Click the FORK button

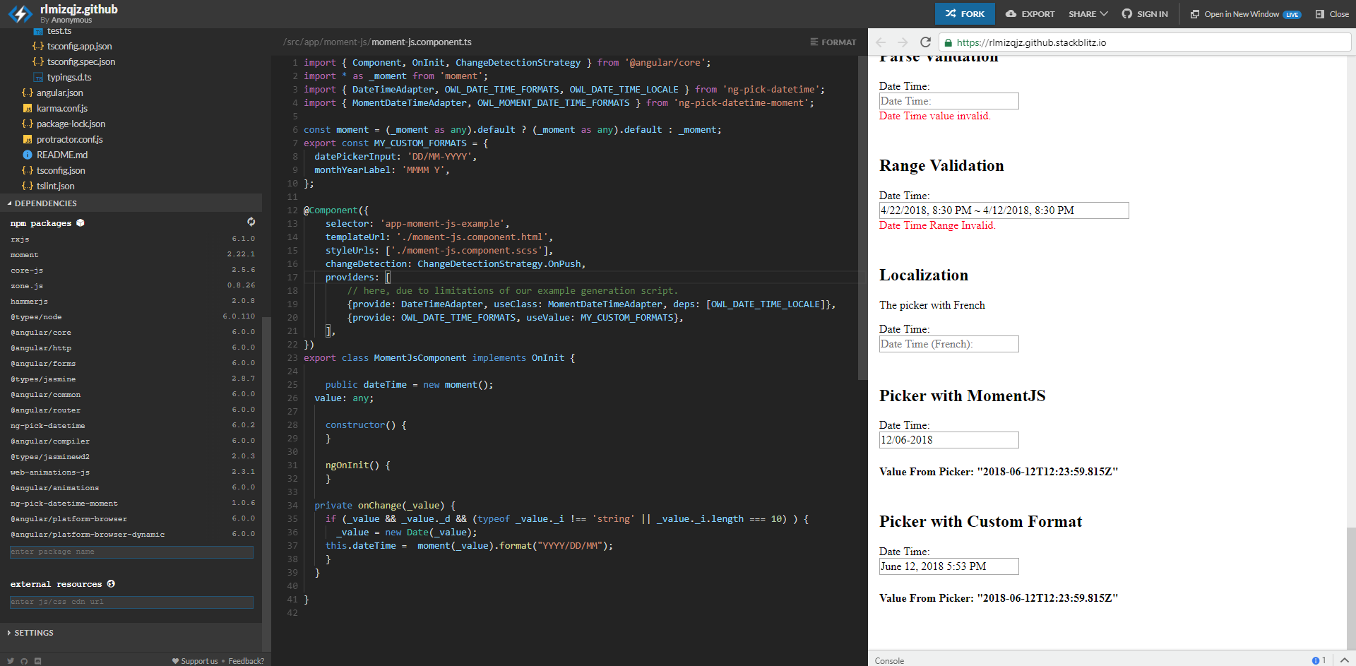tap(964, 13)
